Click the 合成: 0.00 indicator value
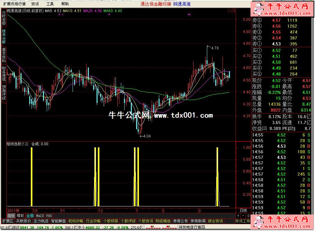 [x=40, y=144]
